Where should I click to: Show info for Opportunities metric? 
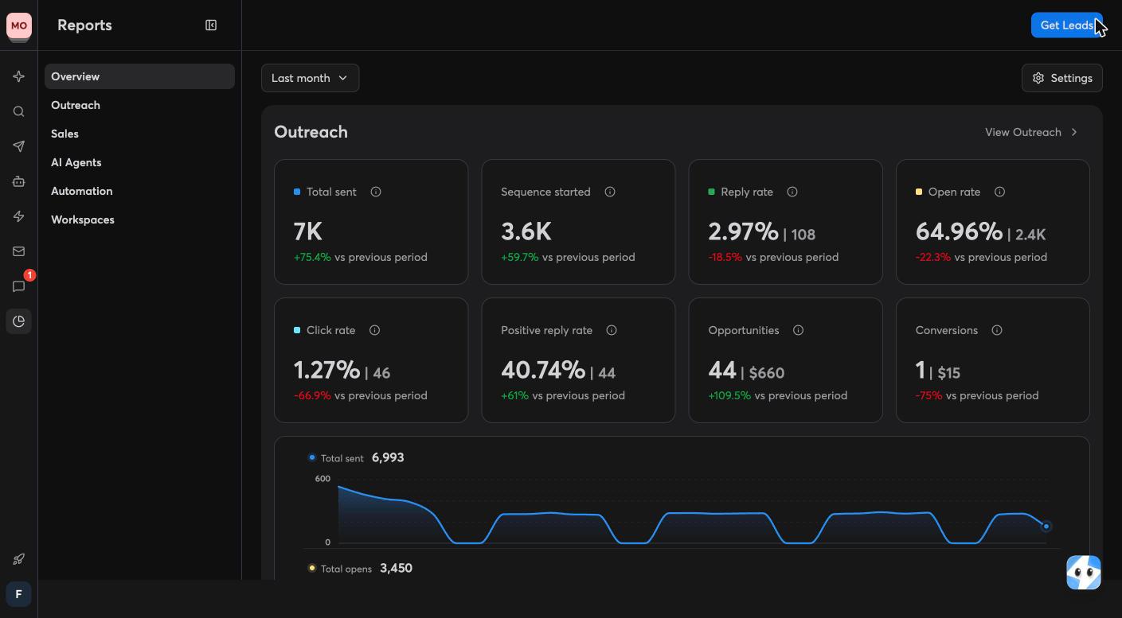(x=798, y=330)
